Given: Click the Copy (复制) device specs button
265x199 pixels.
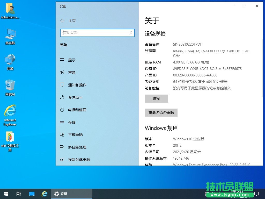Looking at the screenshot, I should pyautogui.click(x=156, y=99).
